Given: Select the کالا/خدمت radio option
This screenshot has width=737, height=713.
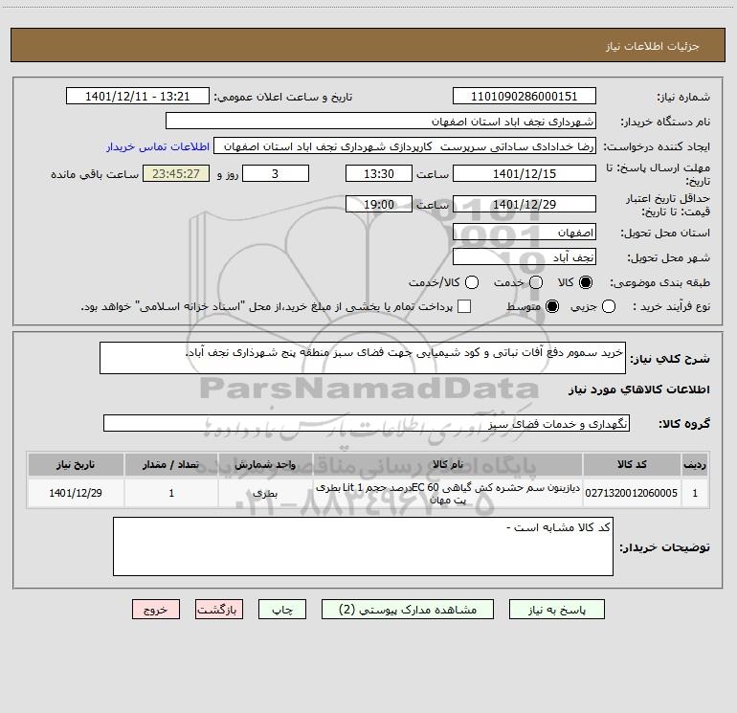Looking at the screenshot, I should point(472,282).
